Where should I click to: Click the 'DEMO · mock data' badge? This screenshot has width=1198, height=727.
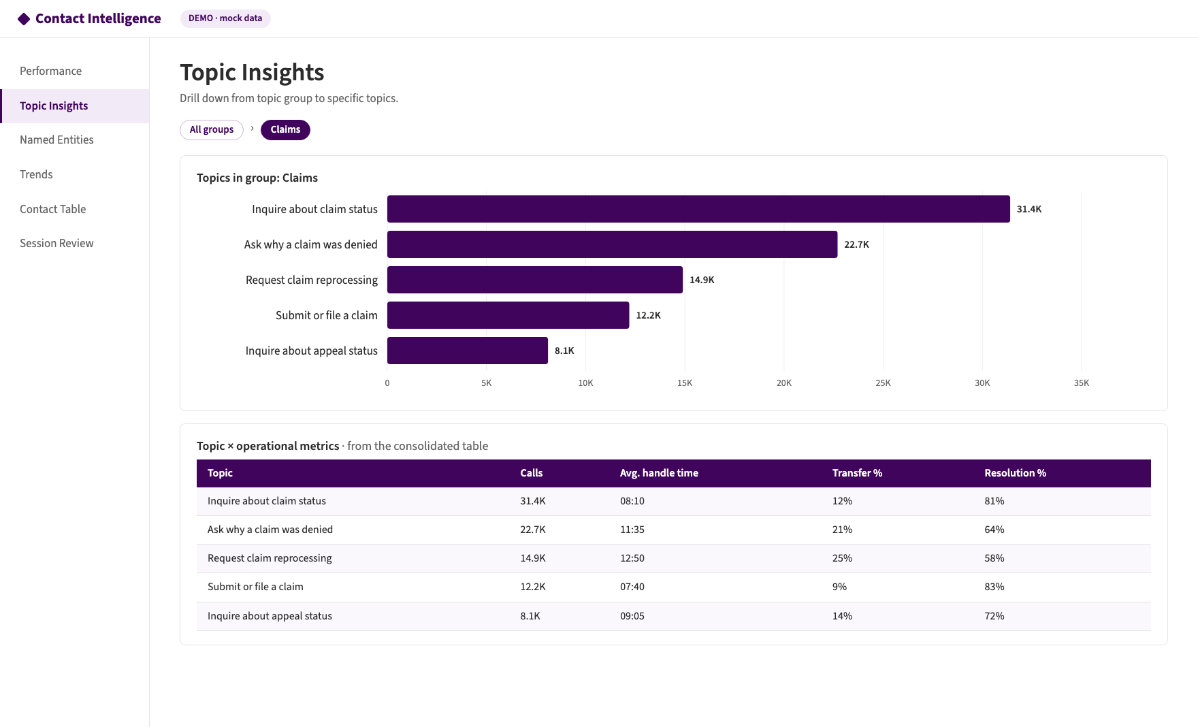[225, 18]
